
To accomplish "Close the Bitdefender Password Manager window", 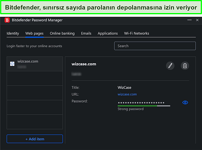I will (197, 20).
